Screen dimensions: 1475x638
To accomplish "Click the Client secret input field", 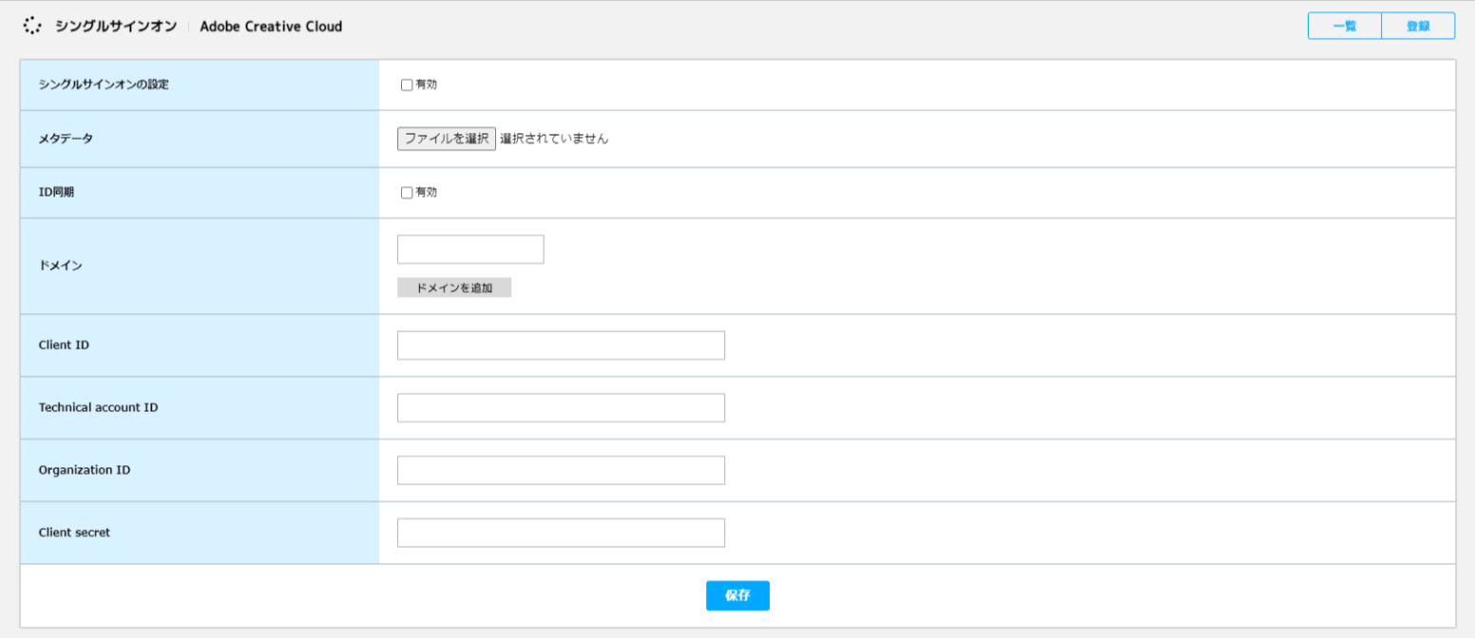I will (561, 532).
